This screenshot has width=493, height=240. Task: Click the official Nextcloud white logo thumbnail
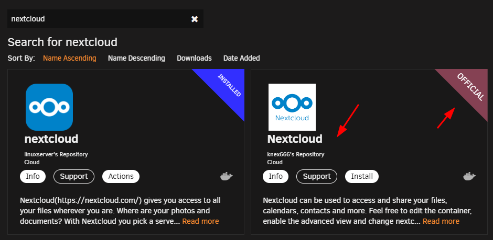click(292, 107)
